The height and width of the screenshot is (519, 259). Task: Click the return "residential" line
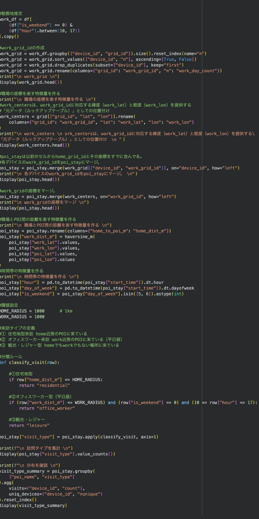click(x=45, y=385)
